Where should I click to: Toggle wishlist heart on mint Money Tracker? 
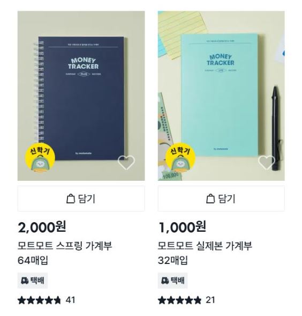click(x=266, y=163)
